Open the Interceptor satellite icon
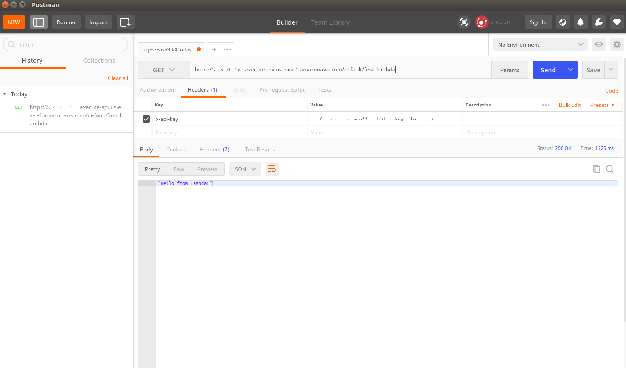This screenshot has height=368, width=626. pos(464,22)
